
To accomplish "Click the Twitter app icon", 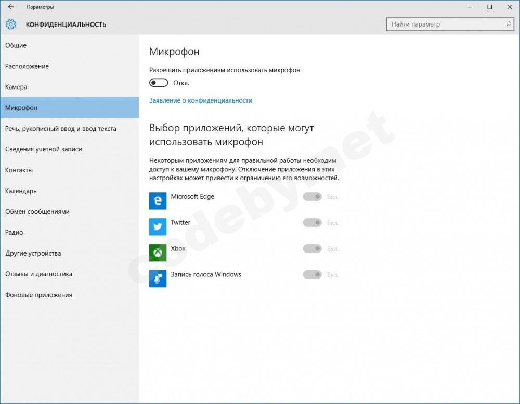I will [x=158, y=227].
